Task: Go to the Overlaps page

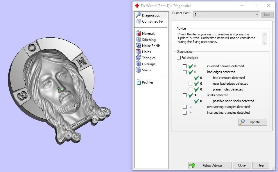Action: point(148,64)
